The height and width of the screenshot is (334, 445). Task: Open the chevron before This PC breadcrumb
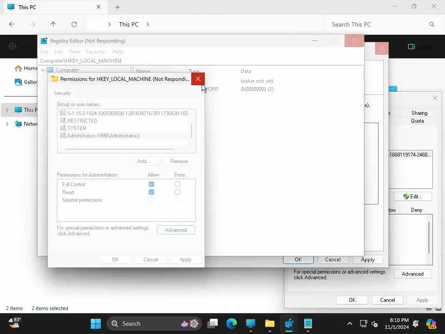(109, 24)
